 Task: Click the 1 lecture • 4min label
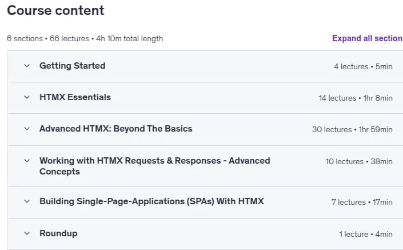(365, 235)
